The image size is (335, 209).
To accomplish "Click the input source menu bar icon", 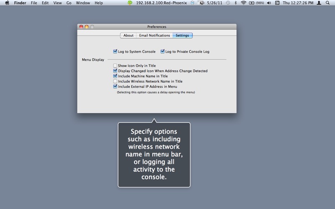I will 277,3.
